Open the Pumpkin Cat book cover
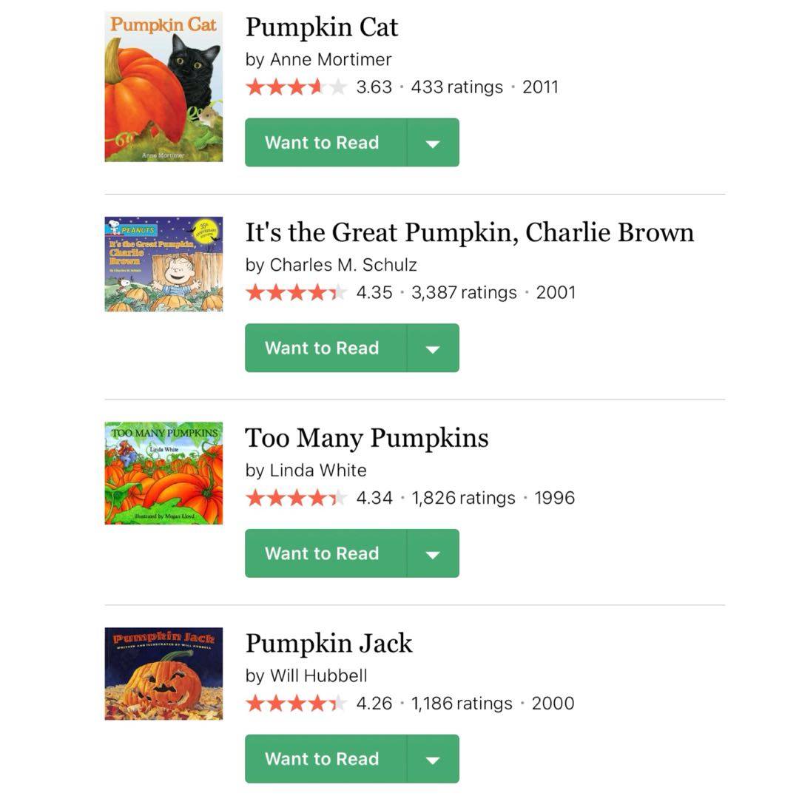This screenshot has width=799, height=799. tap(163, 87)
